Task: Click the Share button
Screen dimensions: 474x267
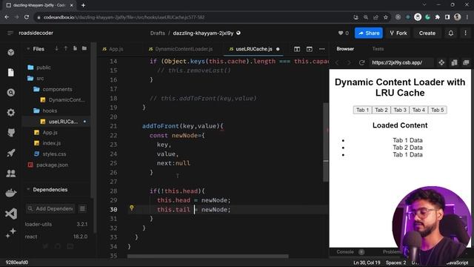Action: coord(369,33)
